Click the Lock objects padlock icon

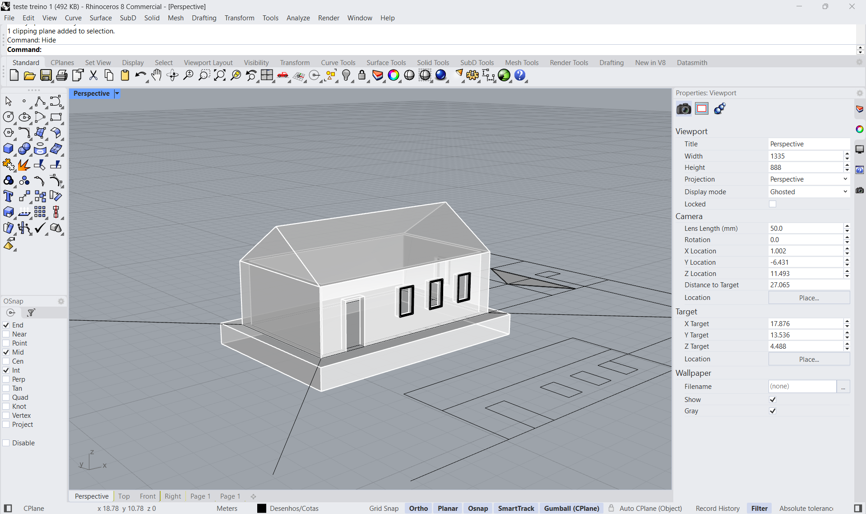[362, 75]
